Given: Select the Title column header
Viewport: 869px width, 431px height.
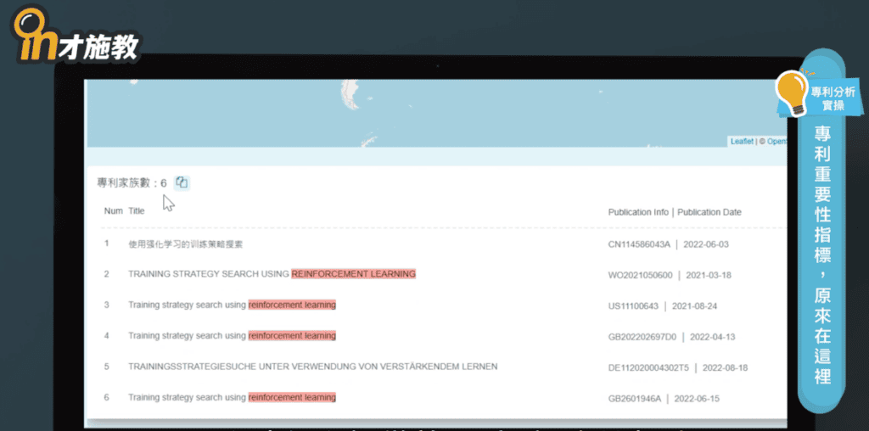Looking at the screenshot, I should [137, 211].
